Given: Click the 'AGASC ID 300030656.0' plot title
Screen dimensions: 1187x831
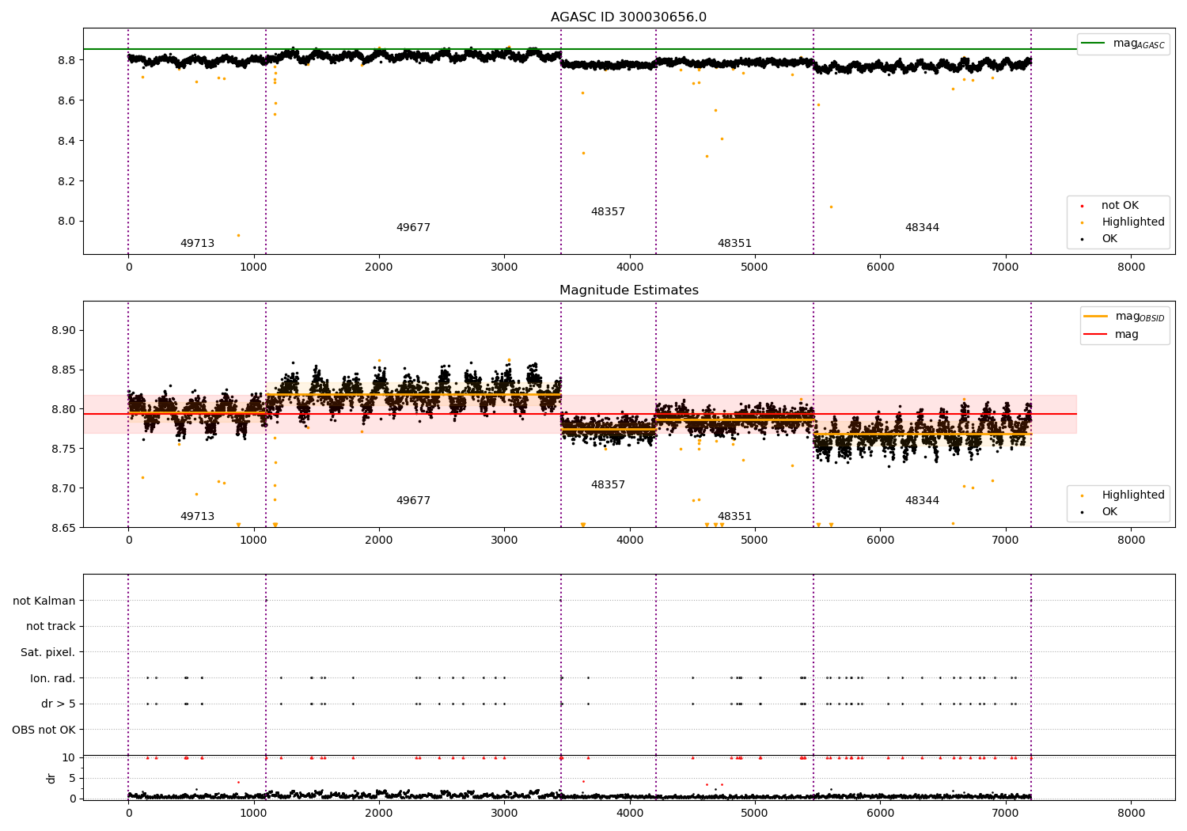Looking at the screenshot, I should point(628,17).
